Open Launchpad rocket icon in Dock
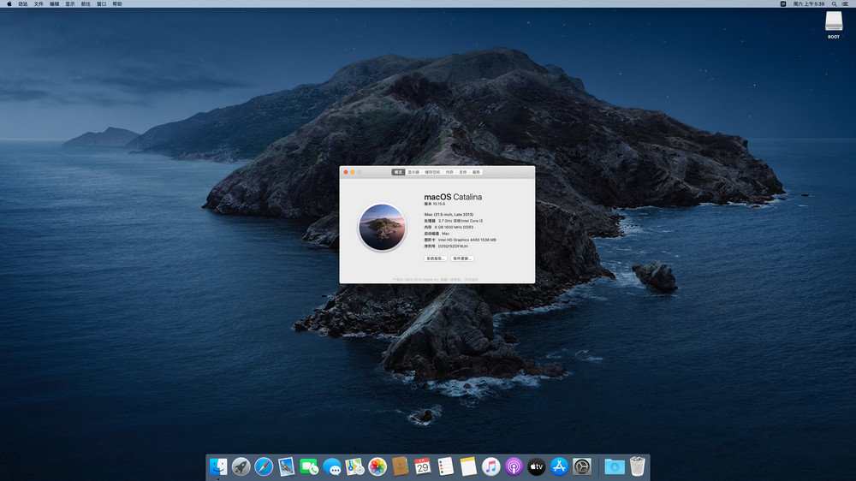Viewport: 856px width, 481px height. [241, 466]
